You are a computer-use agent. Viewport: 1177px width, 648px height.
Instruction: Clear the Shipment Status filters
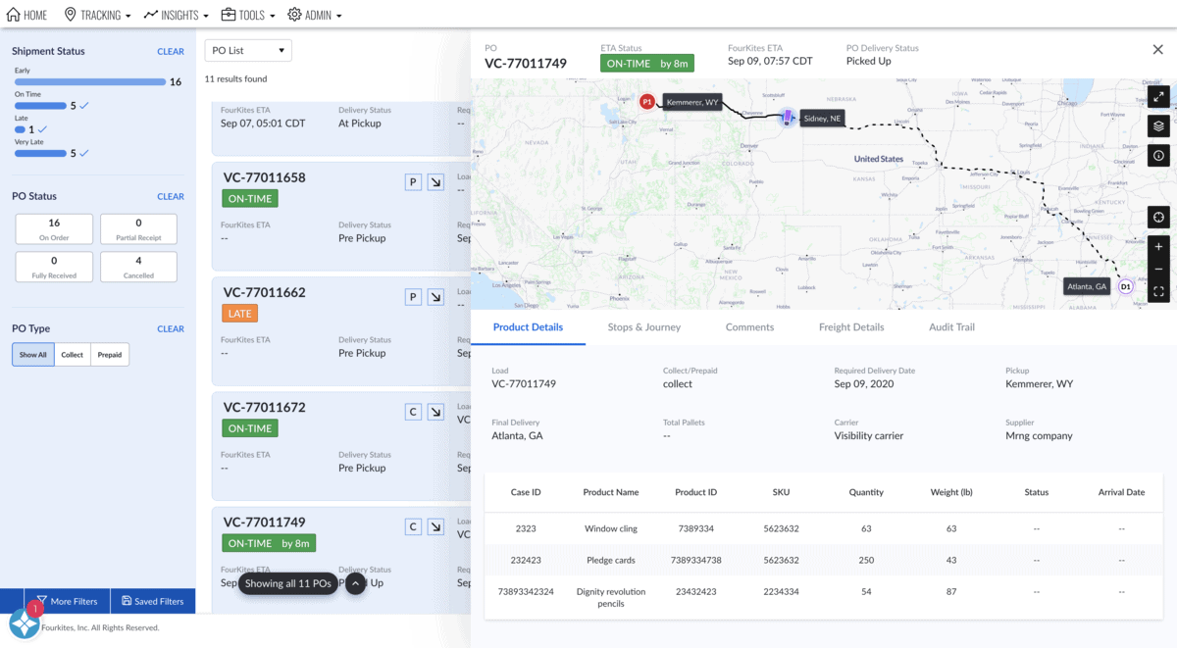(171, 51)
